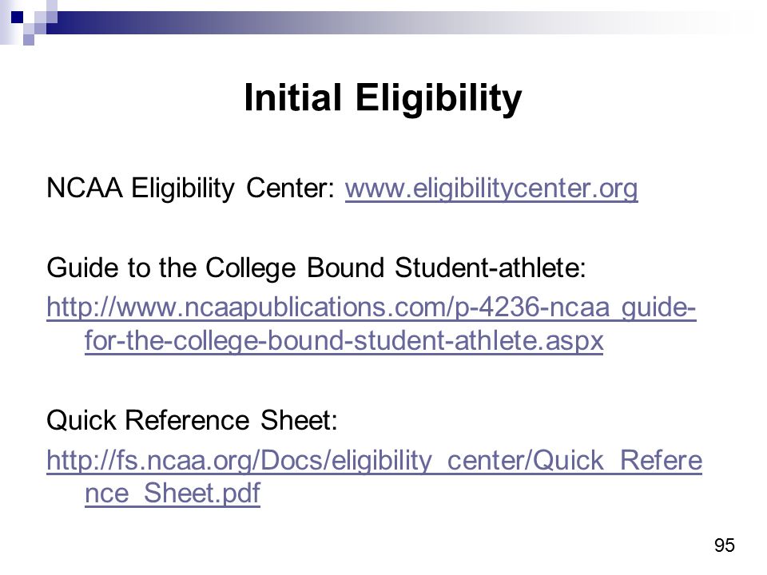The width and height of the screenshot is (767, 575).
Task: Open the www.eligibilitycenter.org link
Action: coord(491,188)
